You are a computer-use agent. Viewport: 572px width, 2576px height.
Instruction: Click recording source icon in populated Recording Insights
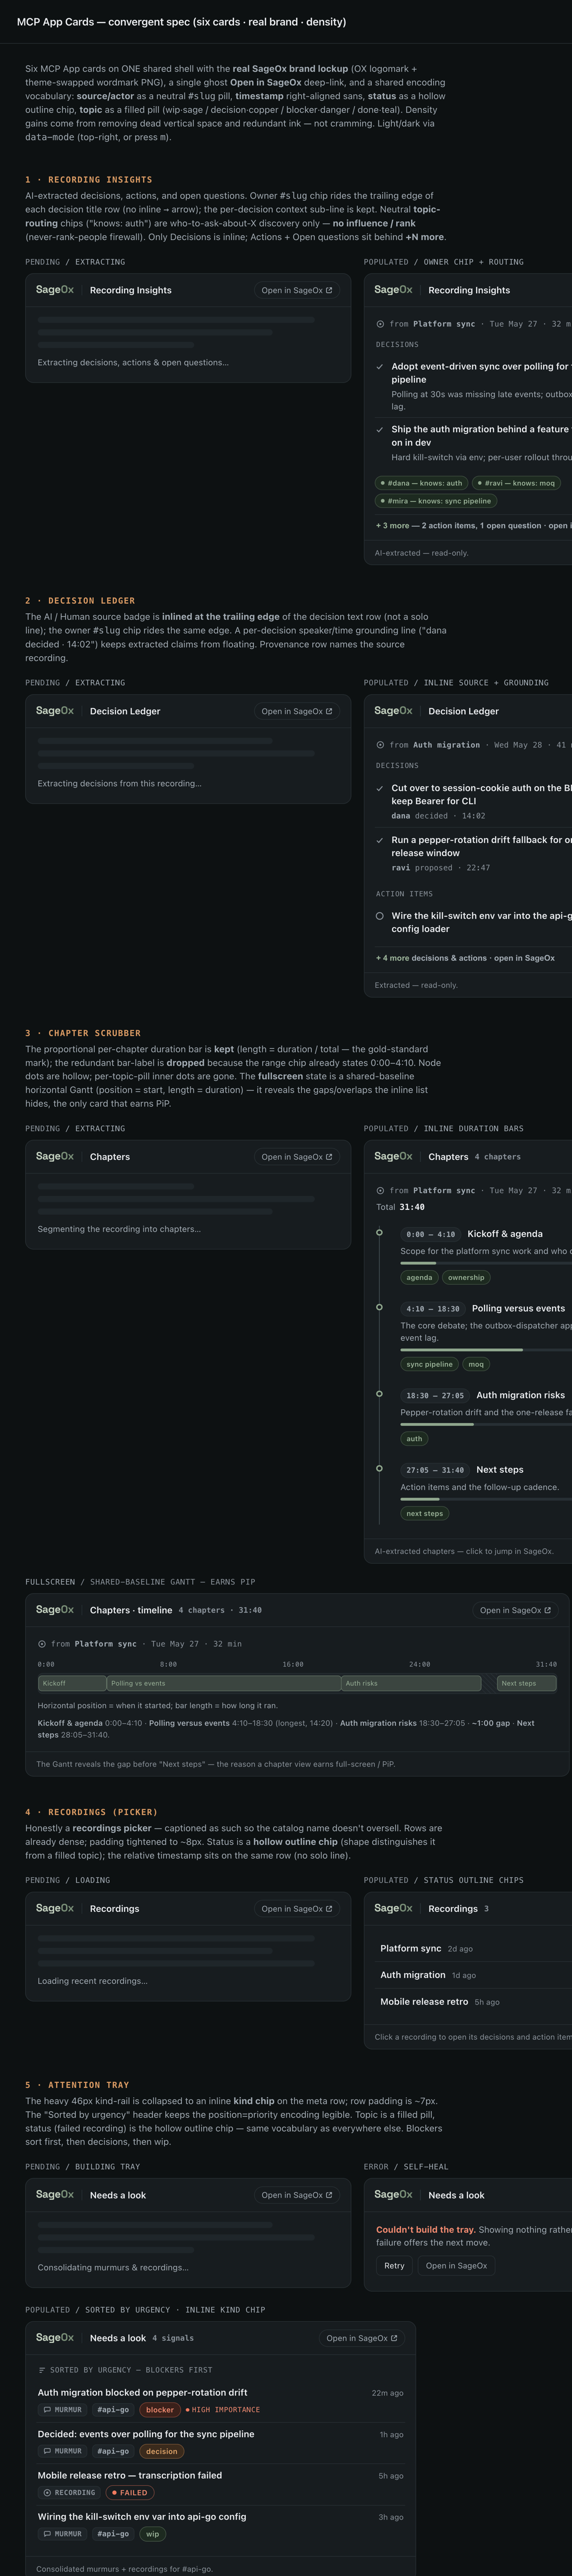[380, 324]
